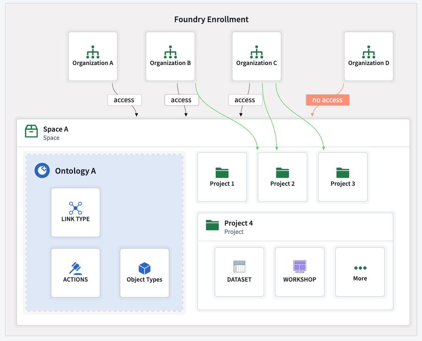Click the Organization D icon
The width and height of the screenshot is (422, 341).
click(368, 51)
